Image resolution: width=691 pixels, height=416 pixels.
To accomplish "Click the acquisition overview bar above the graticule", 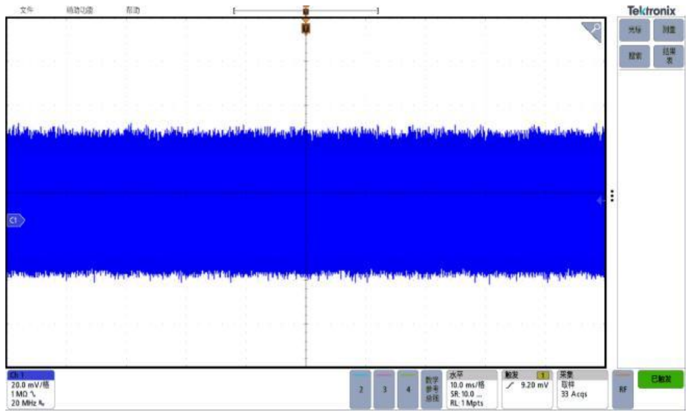I will 305,10.
